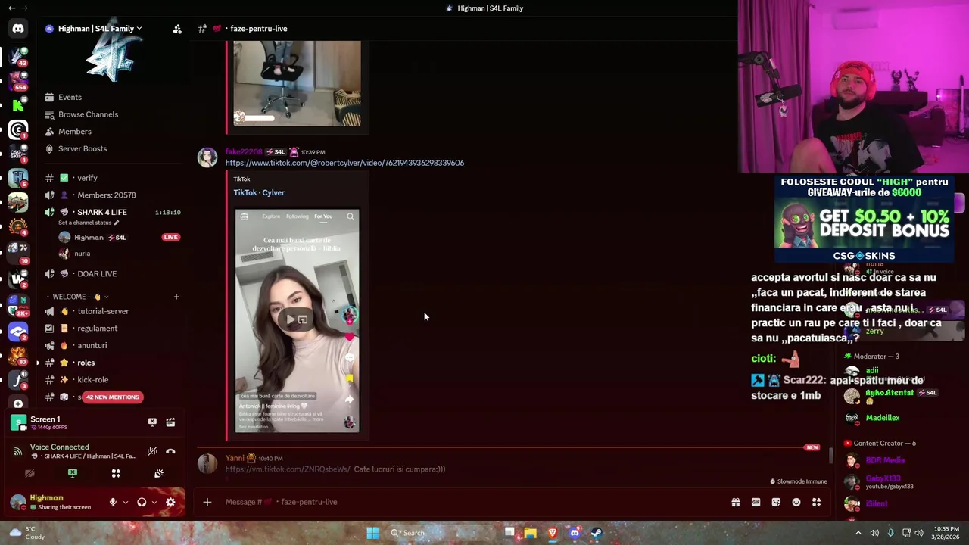Open weather widget 8°C Cloudy
Screen dimensions: 969x545
(26, 533)
